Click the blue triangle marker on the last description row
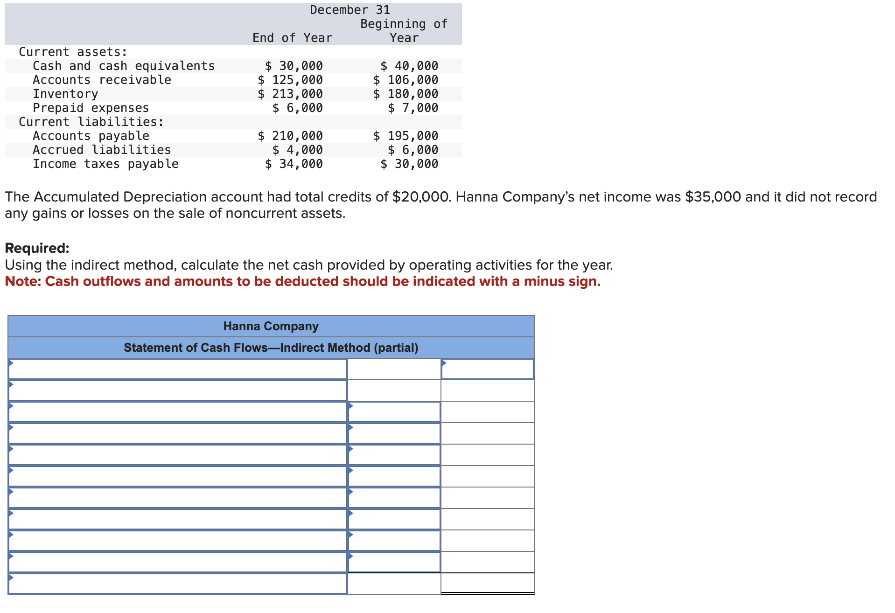This screenshot has height=613, width=895. (12, 578)
